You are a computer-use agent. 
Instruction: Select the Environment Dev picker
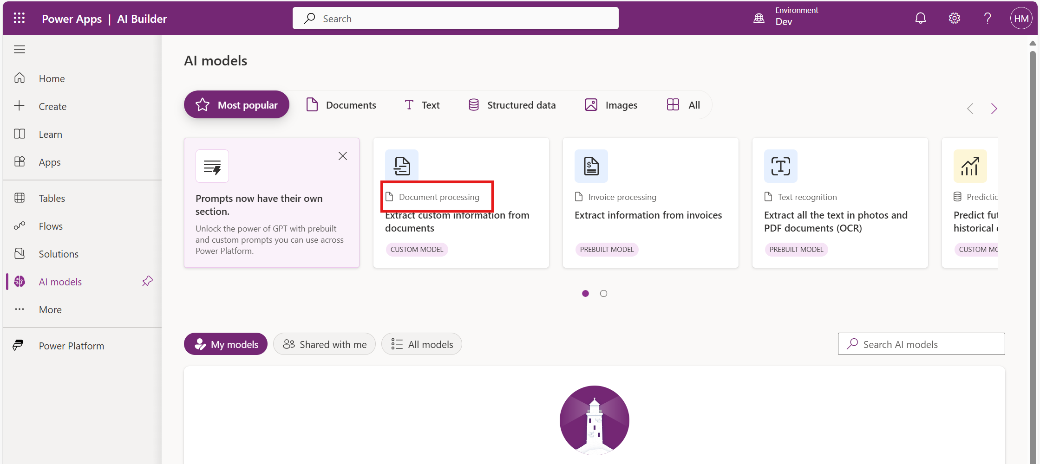tap(786, 16)
